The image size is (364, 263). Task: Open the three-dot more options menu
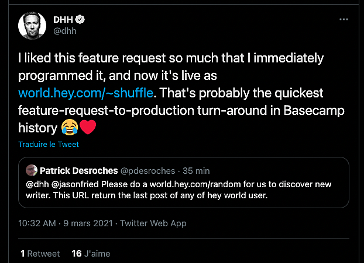(344, 19)
